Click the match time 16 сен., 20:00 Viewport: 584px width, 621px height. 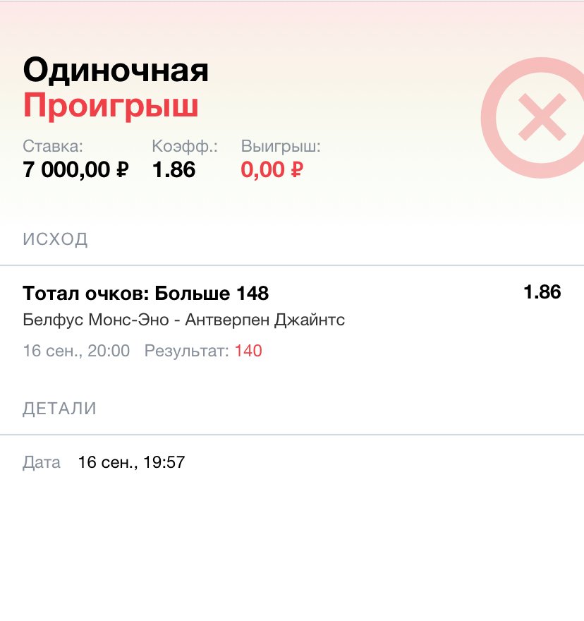pyautogui.click(x=76, y=351)
